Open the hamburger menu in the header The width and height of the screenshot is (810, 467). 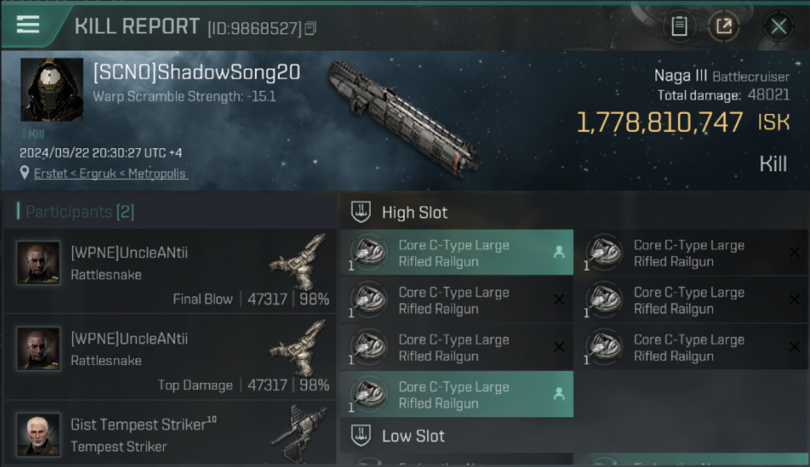[x=27, y=24]
